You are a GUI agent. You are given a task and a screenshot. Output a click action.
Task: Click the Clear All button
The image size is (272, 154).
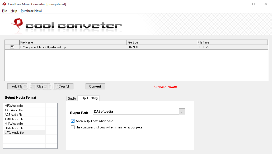(x=64, y=86)
